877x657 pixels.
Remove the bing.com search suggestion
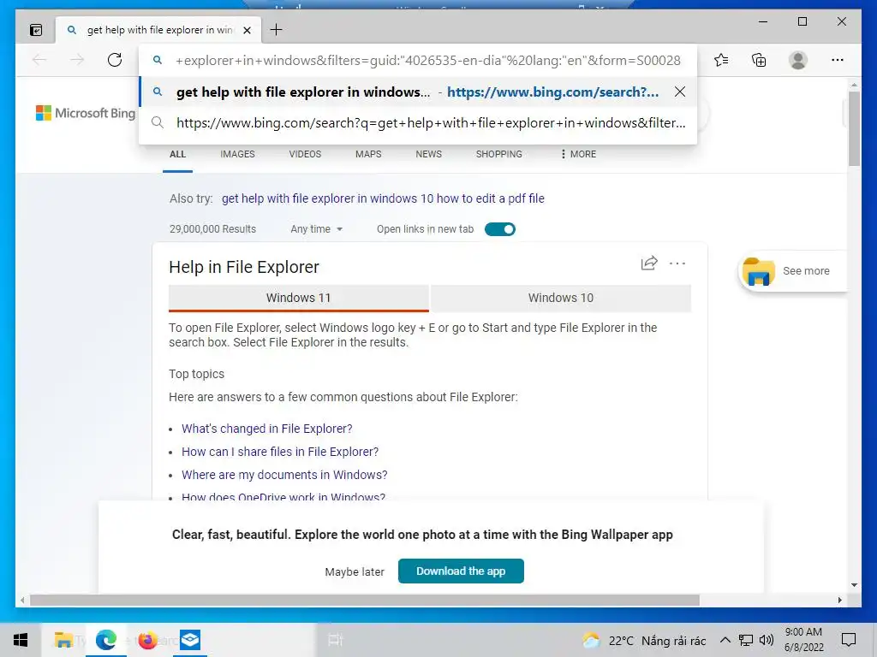[679, 92]
